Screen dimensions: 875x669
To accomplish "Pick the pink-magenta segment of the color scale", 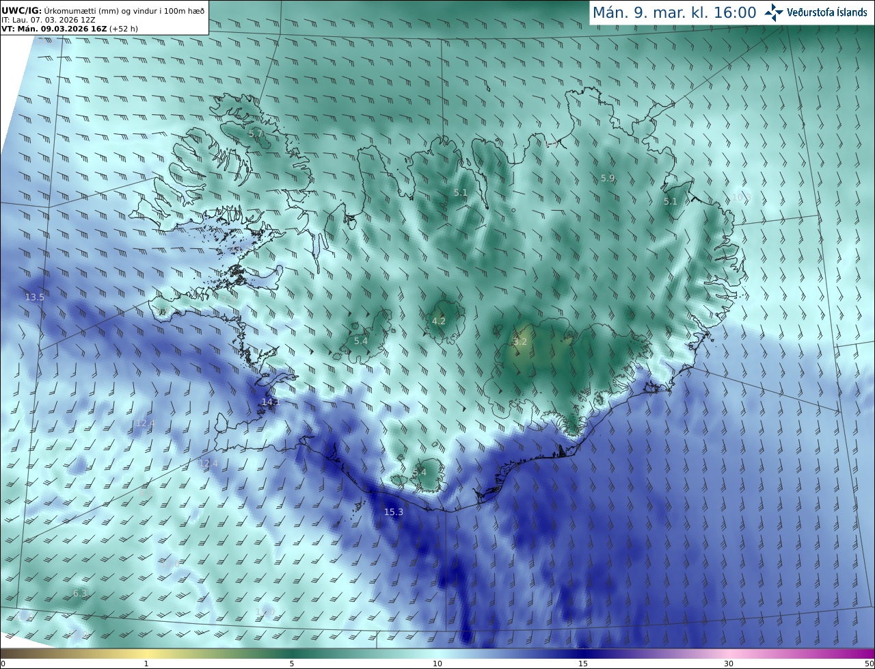I will coord(802,654).
